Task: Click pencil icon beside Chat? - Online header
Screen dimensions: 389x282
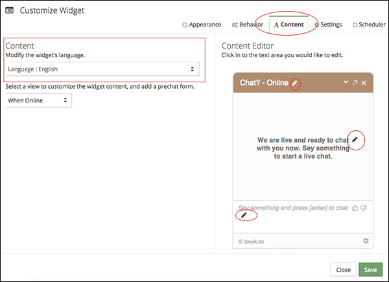Action: pyautogui.click(x=294, y=83)
